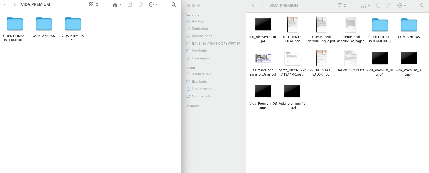
Task: Select BALBINA ARIAS COPYWRITER in the sidebar
Action: point(216,44)
